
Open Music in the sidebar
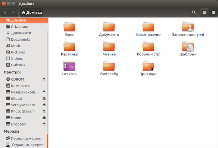tap(24, 46)
